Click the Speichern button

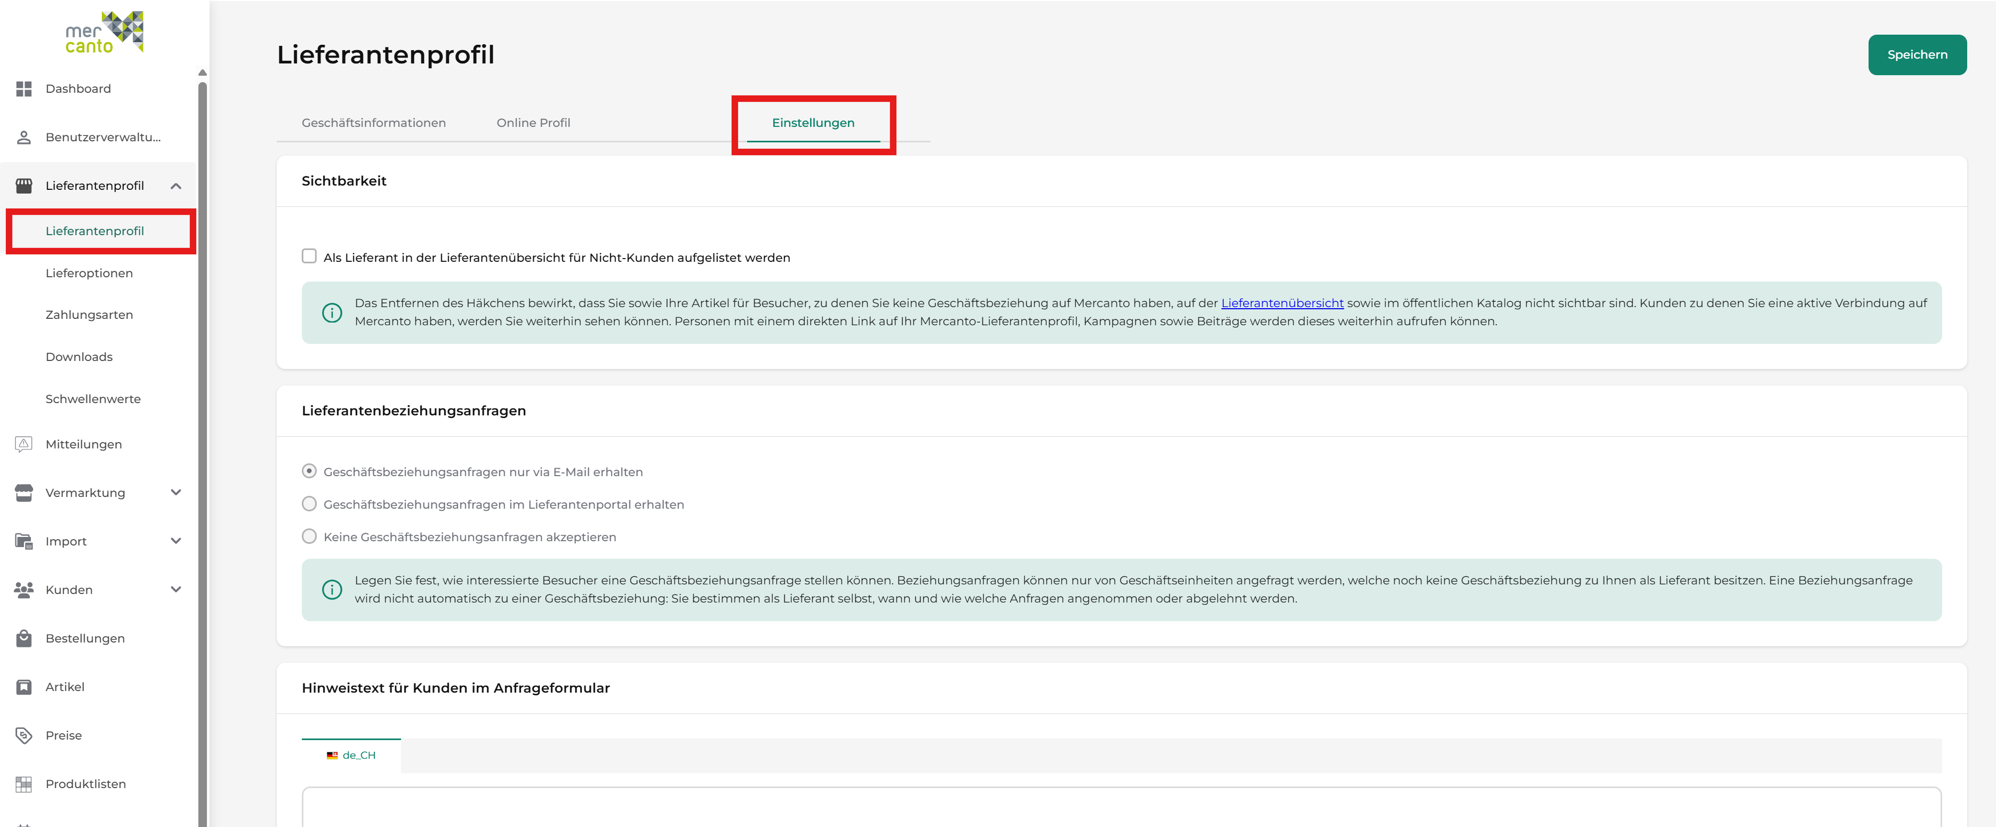(1916, 55)
